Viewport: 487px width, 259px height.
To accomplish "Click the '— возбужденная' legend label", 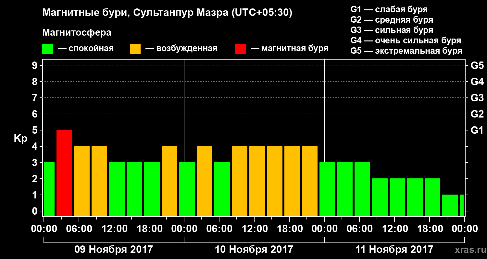I will pos(181,49).
